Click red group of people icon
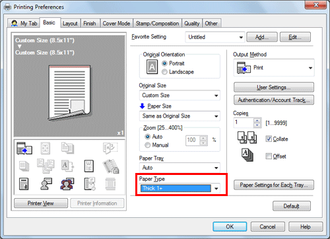The height and width of the screenshot is (239, 330). pyautogui.click(x=67, y=184)
